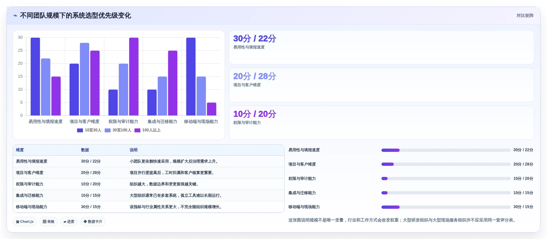The width and height of the screenshot is (547, 239).
Task: Click the 20分 / 28分 table cell
Action: (103, 173)
